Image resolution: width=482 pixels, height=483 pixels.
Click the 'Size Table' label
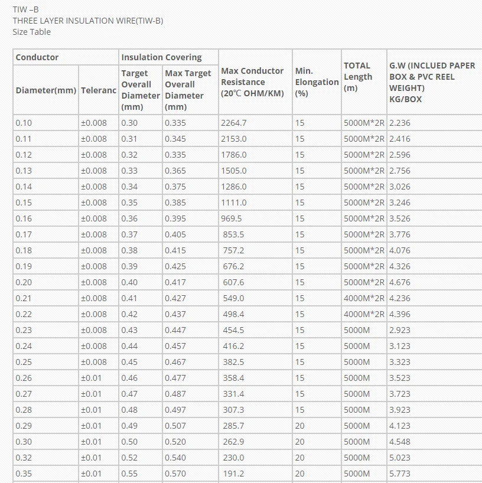(x=32, y=32)
